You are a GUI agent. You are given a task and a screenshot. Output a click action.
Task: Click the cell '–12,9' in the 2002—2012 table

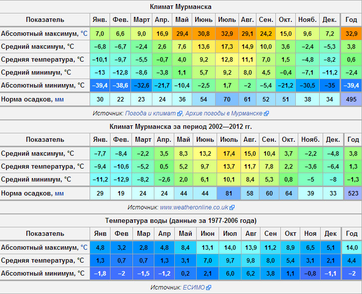click(x=121, y=180)
